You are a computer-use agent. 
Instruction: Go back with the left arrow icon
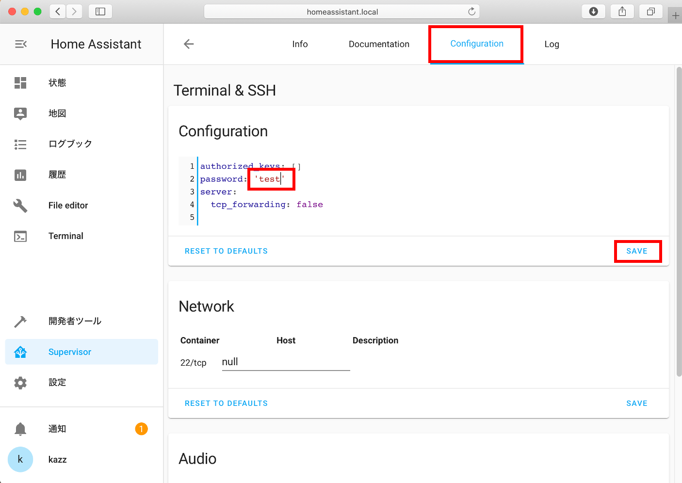[189, 44]
